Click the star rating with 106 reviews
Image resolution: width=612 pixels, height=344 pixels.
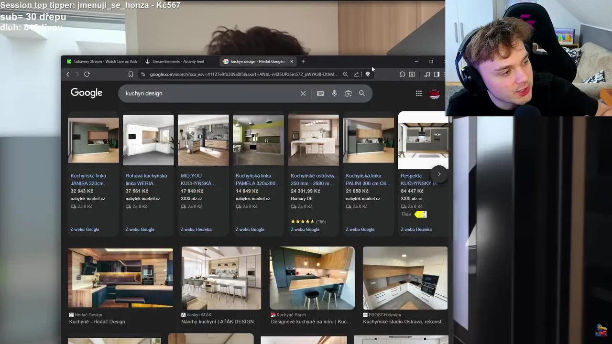click(x=308, y=222)
